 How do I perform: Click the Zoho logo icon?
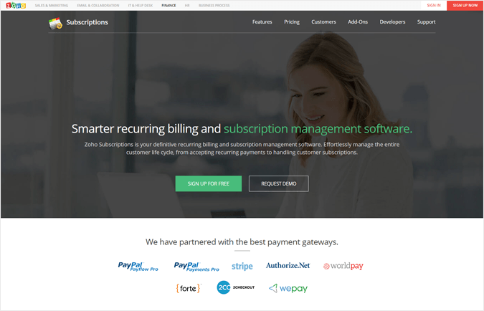16,5
